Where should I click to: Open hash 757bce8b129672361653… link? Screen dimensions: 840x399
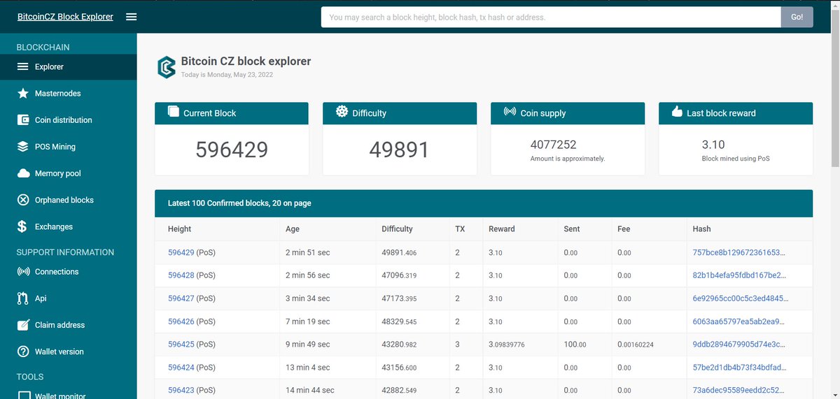click(739, 252)
